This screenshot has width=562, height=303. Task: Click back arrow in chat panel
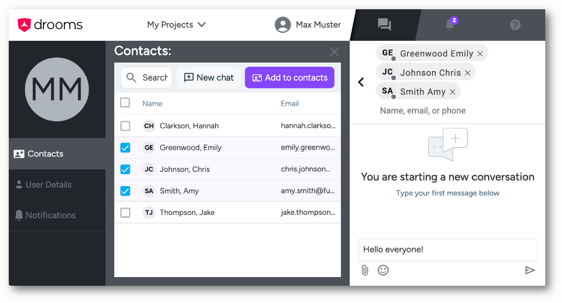pyautogui.click(x=361, y=82)
